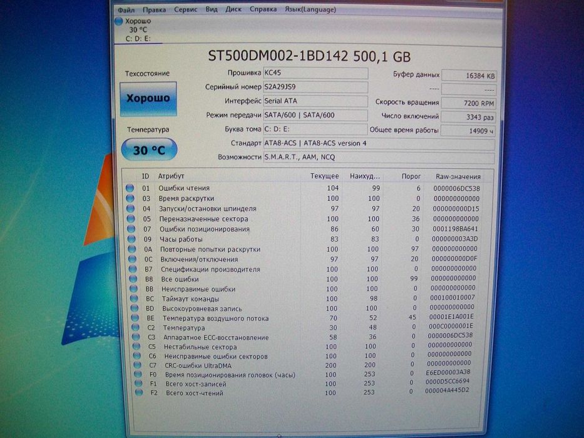Click the Интерфейс field Serial ATA
Image resolution: width=584 pixels, height=438 pixels.
click(x=315, y=101)
